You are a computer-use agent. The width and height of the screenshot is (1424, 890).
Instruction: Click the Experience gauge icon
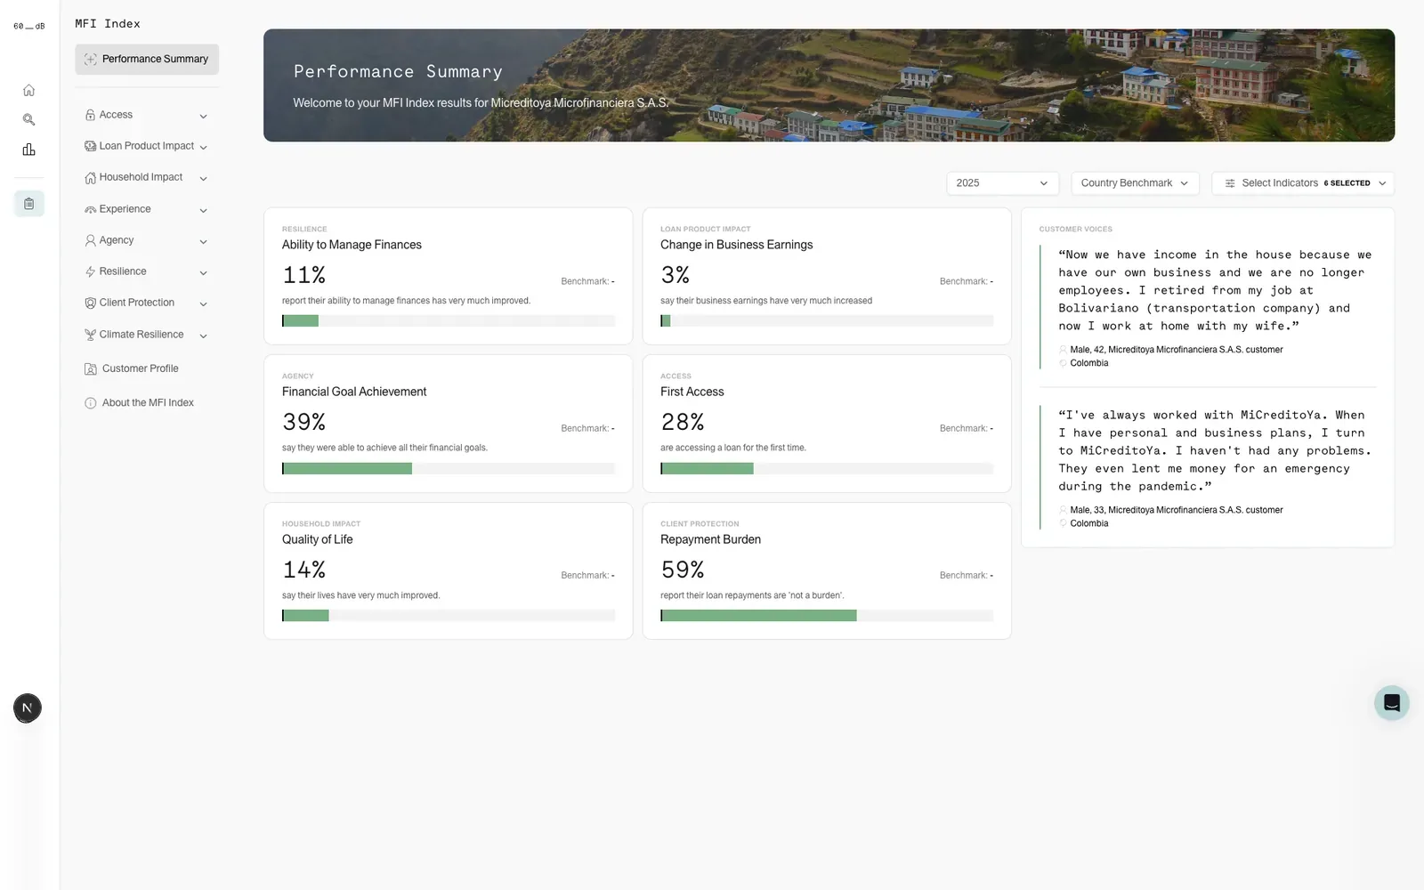point(90,209)
